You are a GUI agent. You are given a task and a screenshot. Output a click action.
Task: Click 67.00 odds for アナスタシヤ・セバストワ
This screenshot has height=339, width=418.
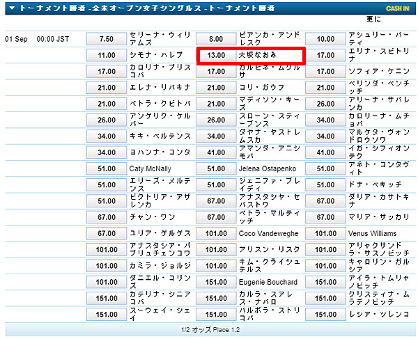(x=216, y=201)
